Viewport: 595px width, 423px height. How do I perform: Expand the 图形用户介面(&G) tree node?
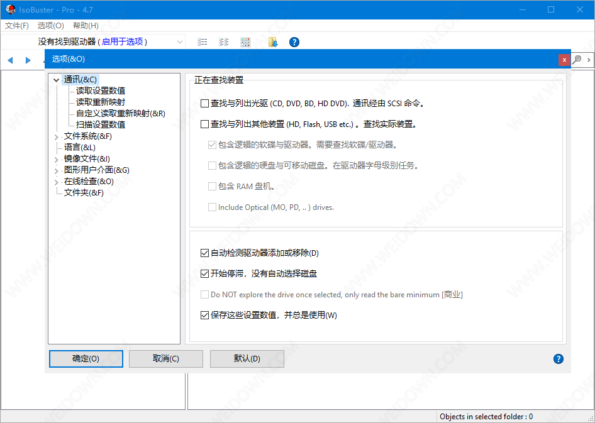pos(57,170)
